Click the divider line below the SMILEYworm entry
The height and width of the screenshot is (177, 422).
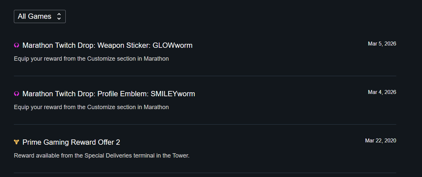tap(205, 124)
